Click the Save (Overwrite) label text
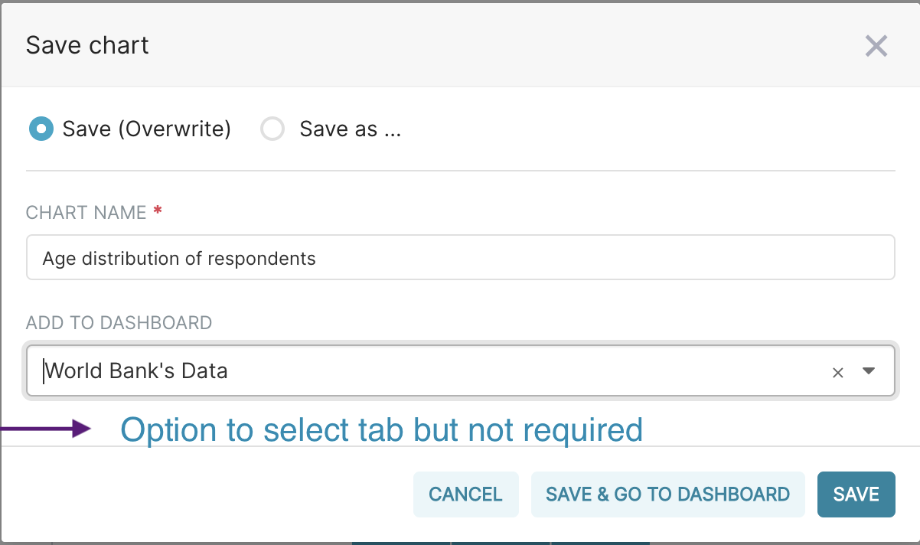920x545 pixels. click(147, 129)
